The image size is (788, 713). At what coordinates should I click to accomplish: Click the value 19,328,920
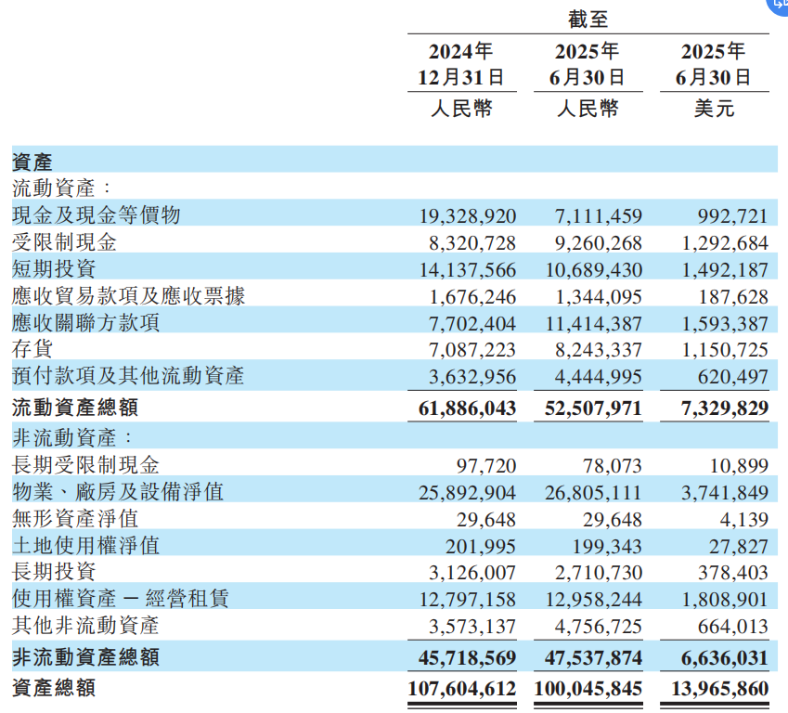[468, 216]
